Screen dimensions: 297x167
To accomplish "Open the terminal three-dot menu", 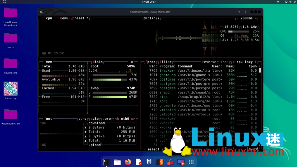I will (x=246, y=12).
